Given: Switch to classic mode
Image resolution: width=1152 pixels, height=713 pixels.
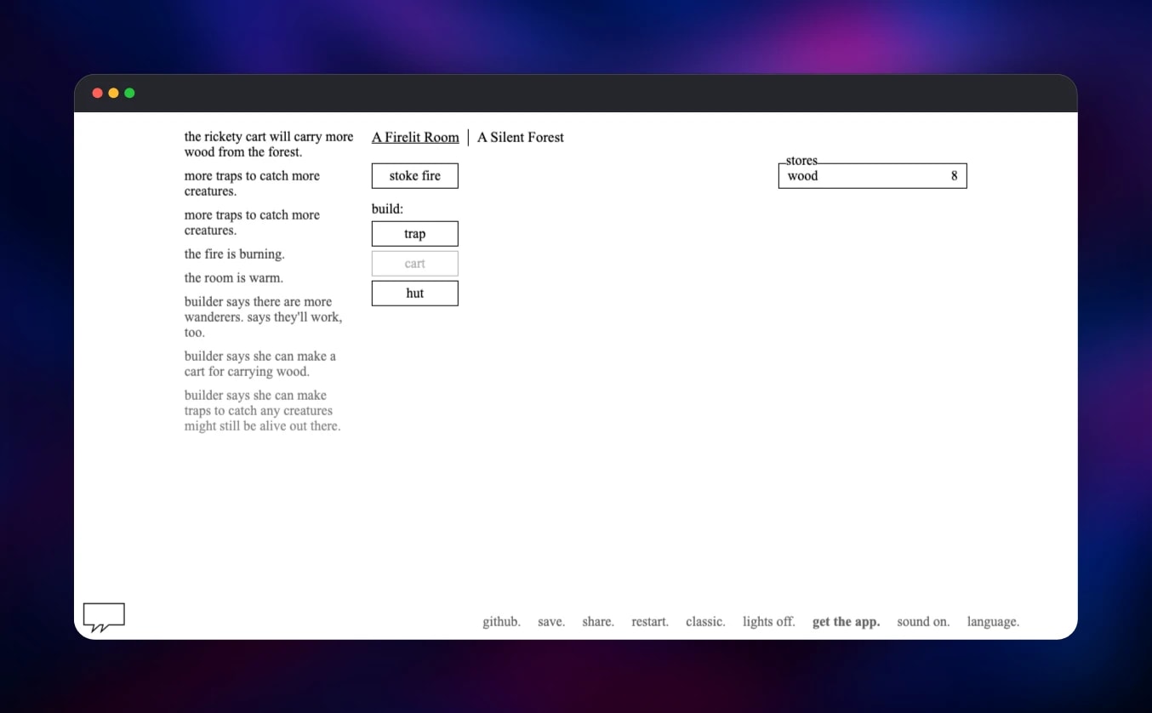Looking at the screenshot, I should [705, 622].
